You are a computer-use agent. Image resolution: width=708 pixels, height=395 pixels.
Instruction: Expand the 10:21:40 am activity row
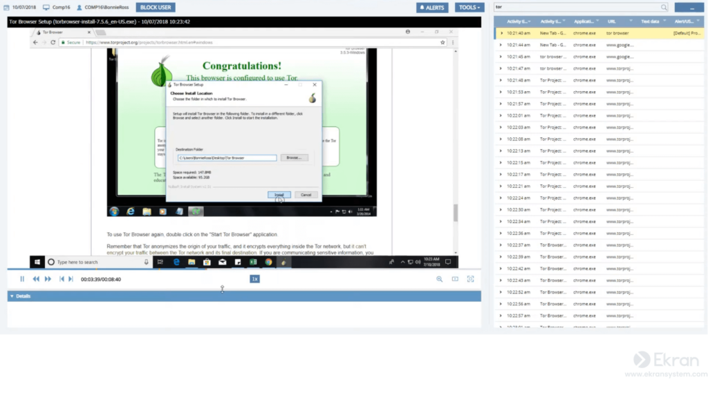[501, 33]
